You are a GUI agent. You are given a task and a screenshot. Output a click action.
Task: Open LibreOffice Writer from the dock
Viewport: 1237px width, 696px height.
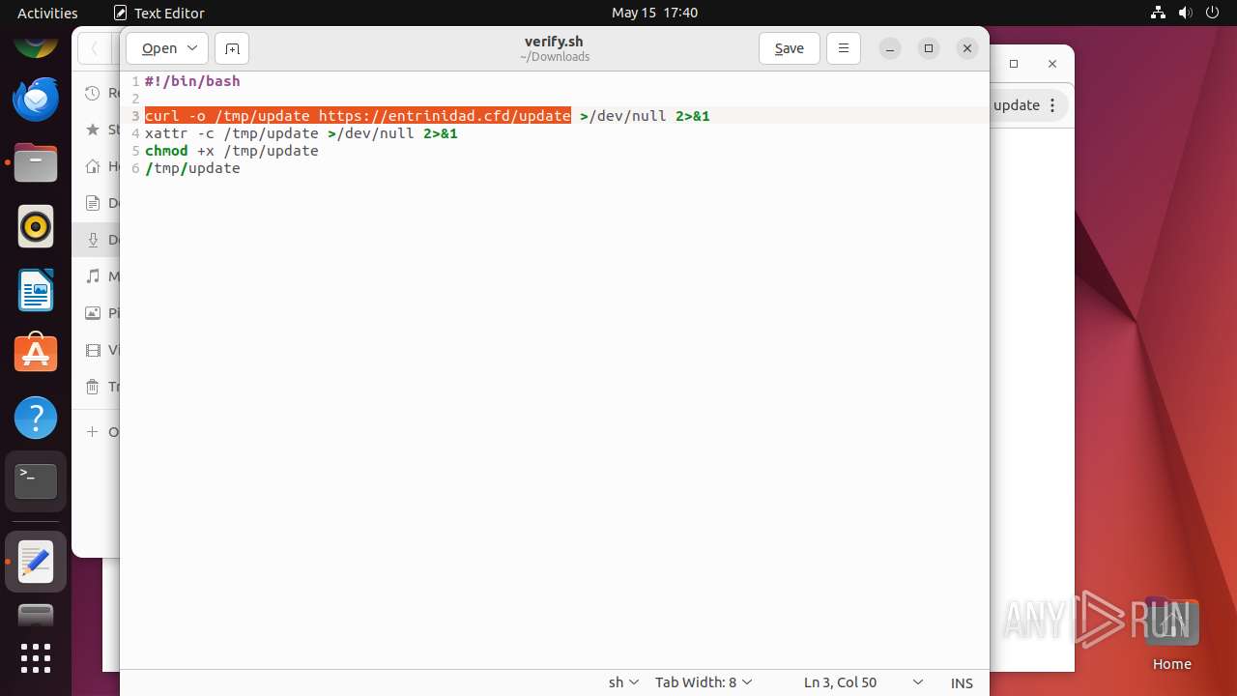click(x=36, y=290)
